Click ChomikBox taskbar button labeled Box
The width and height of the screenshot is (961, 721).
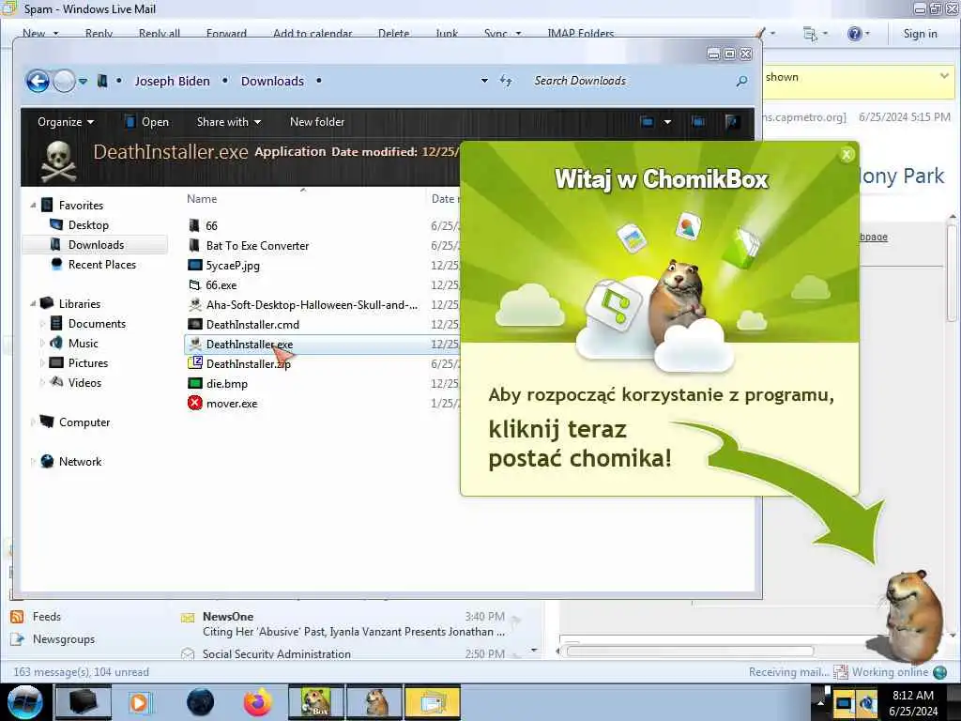coord(315,702)
